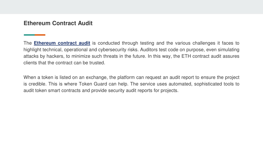The height and width of the screenshot is (148, 263).
Task: Click the word 'simulating' in the first paragraph
Action: pyautogui.click(x=229, y=50)
